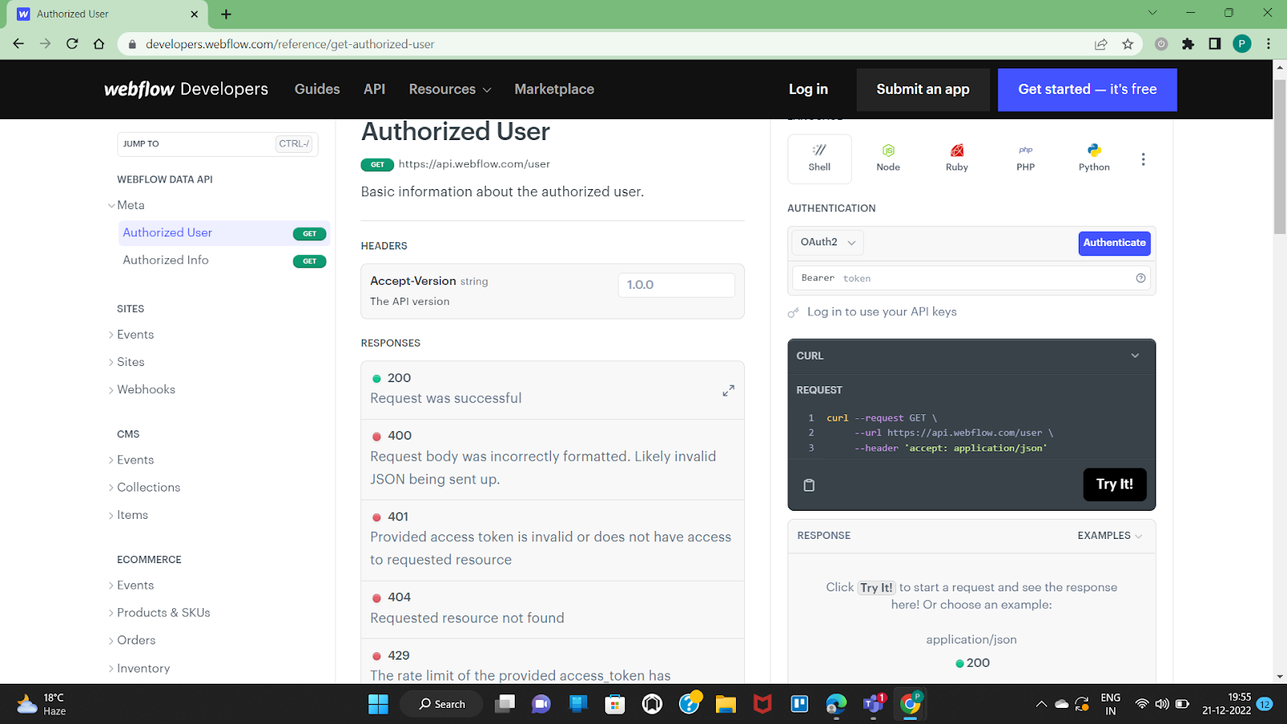This screenshot has width=1287, height=724.
Task: Click the help icon in Bearer token field
Action: coord(1141,278)
